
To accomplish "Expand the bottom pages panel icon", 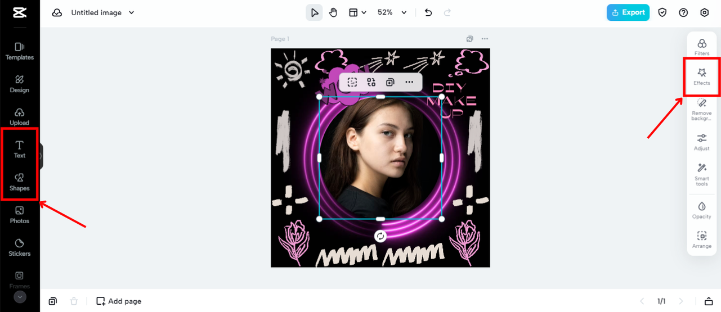I will [709, 301].
